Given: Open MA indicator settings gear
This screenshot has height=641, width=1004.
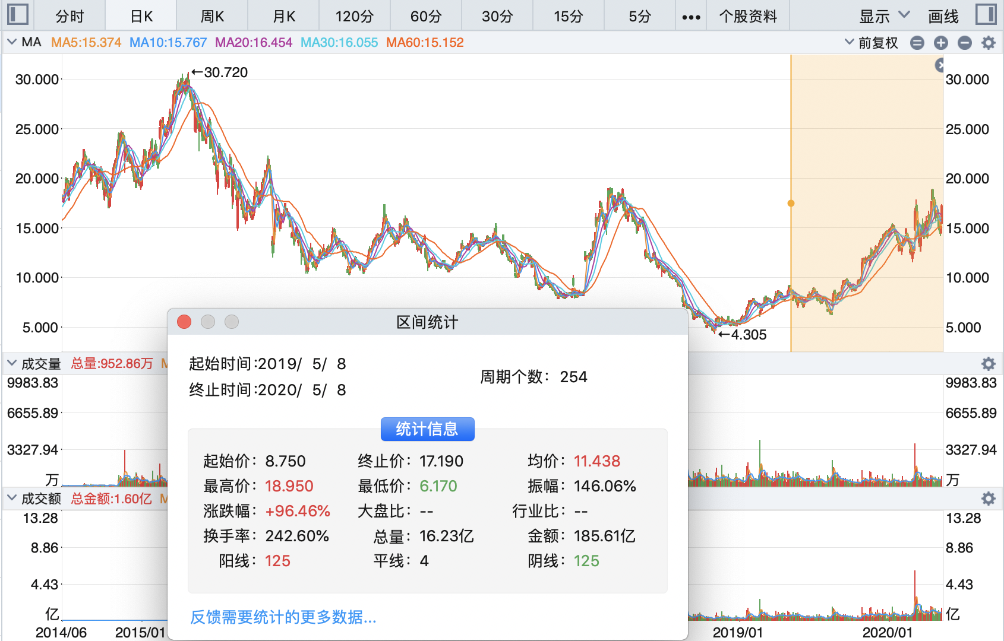Looking at the screenshot, I should click(x=989, y=43).
